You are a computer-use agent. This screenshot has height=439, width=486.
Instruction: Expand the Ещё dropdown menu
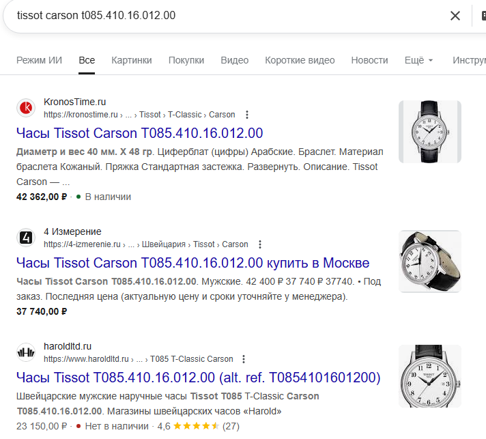(418, 60)
